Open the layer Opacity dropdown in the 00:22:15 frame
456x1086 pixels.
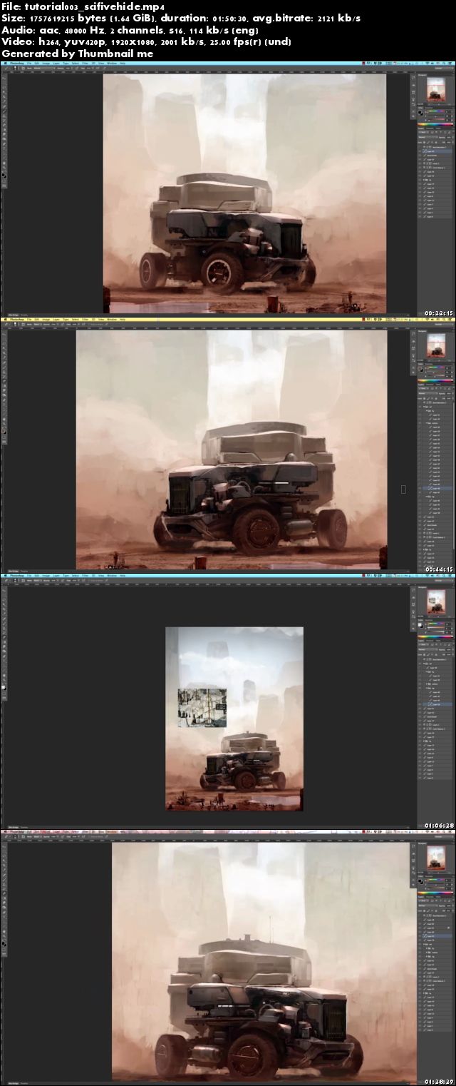tap(449, 138)
